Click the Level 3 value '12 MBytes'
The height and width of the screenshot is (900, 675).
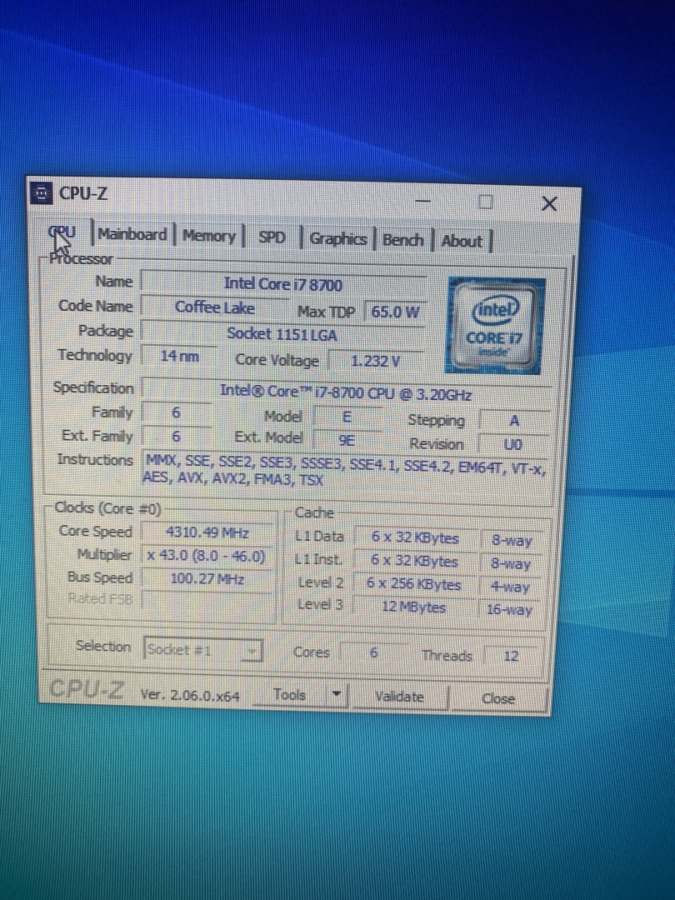click(415, 607)
